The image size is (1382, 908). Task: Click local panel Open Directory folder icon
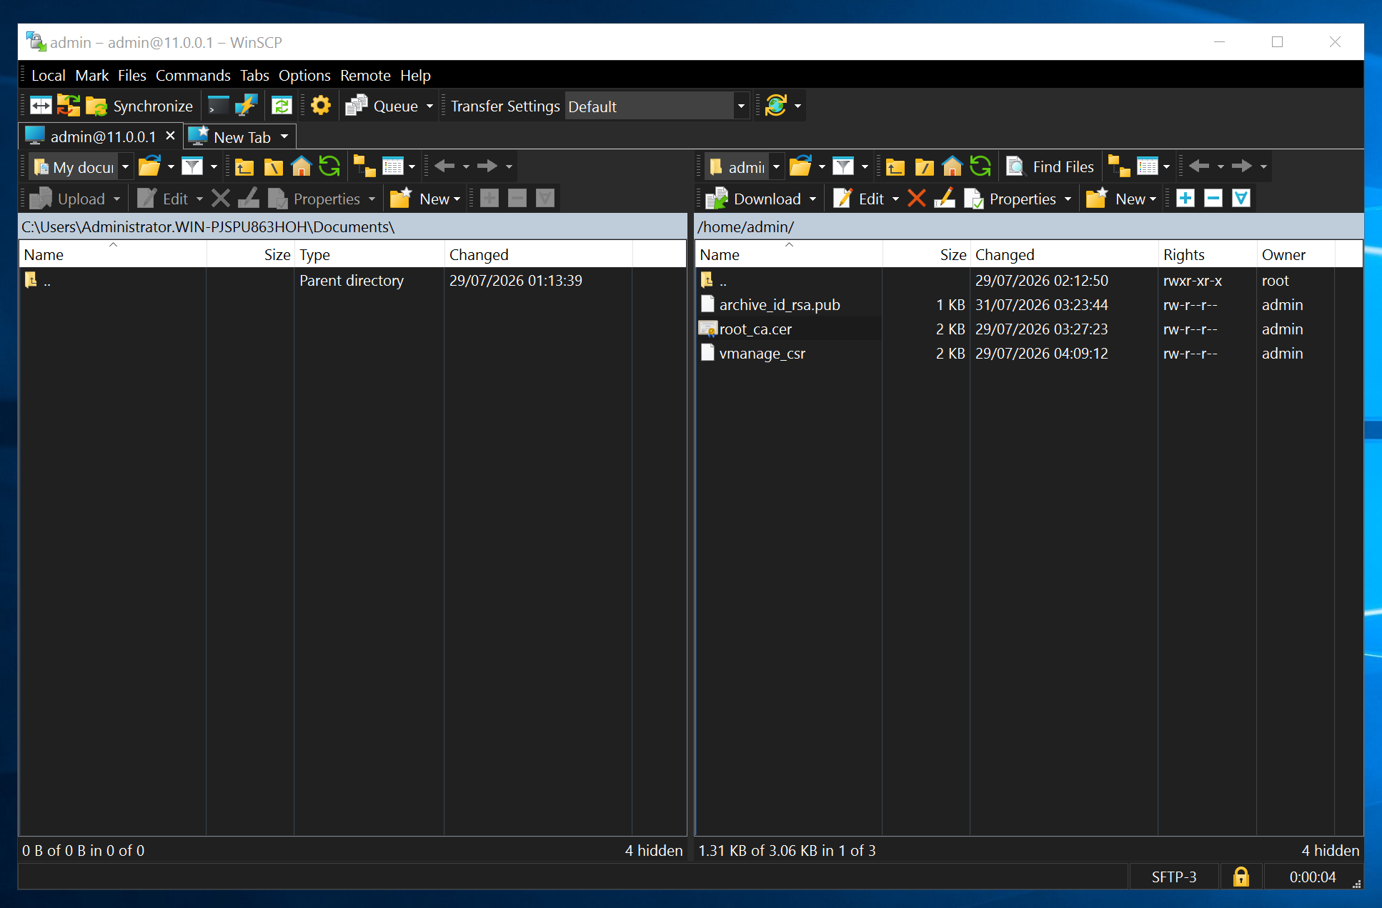pos(149,166)
